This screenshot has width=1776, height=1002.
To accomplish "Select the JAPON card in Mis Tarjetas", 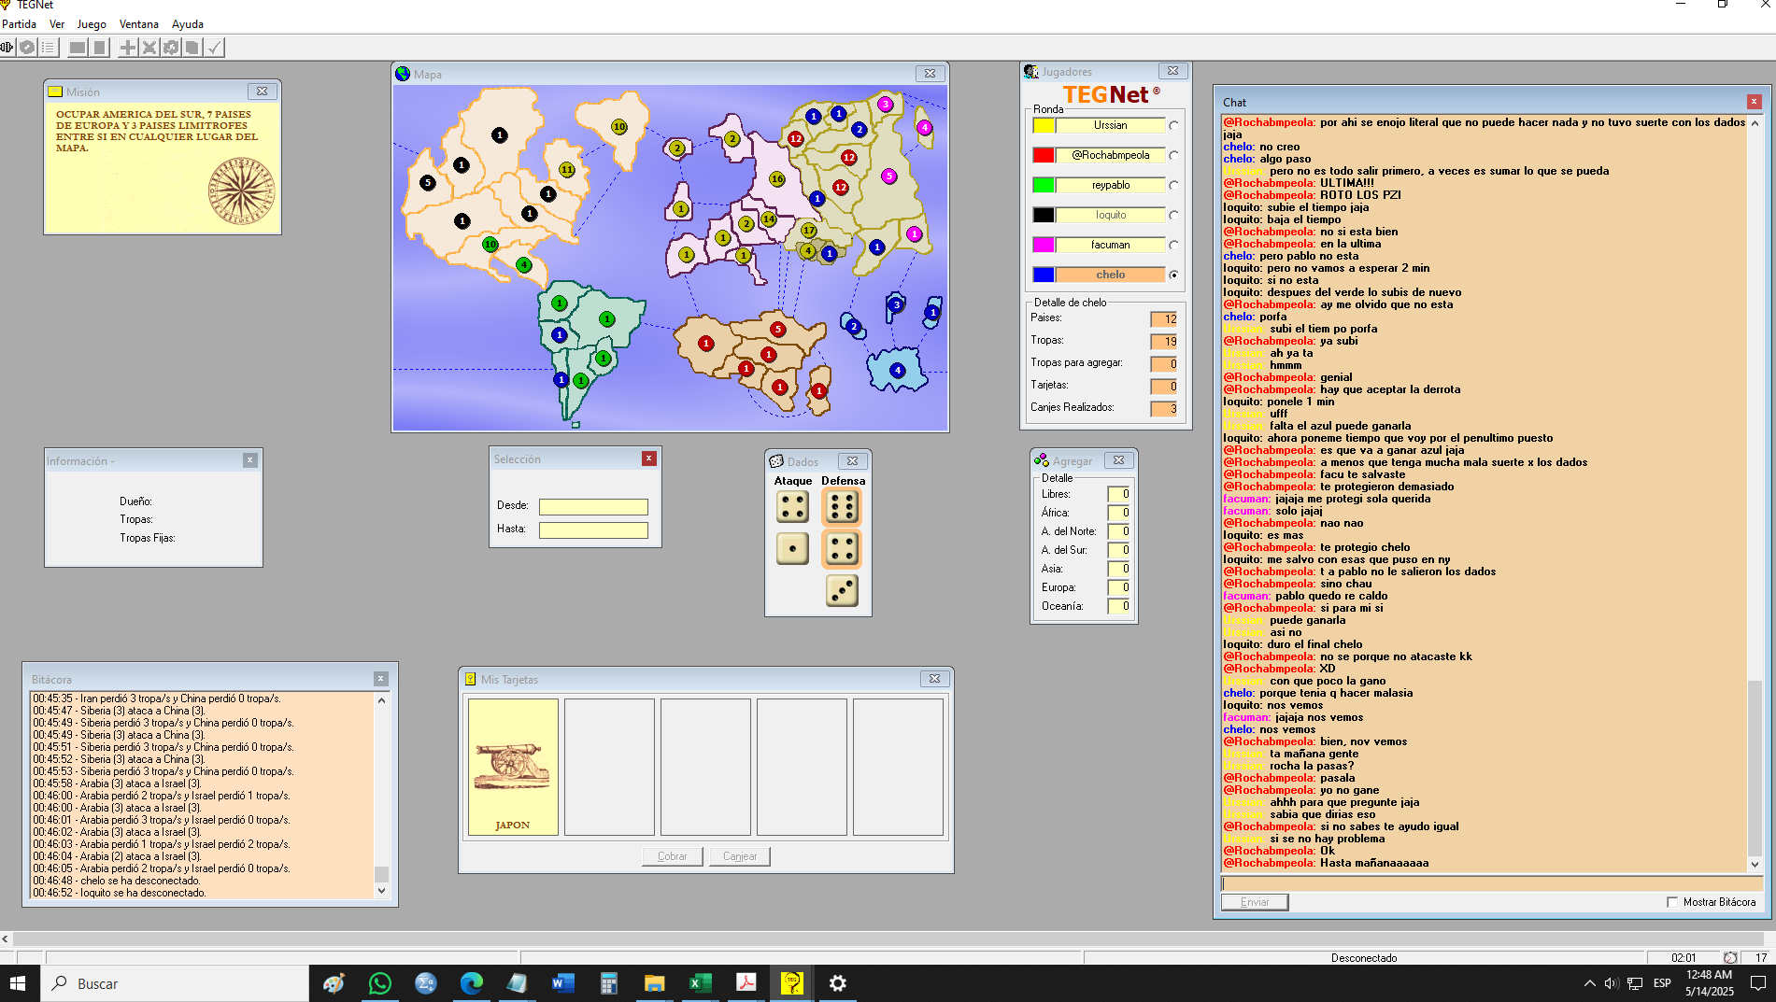I will pos(513,767).
